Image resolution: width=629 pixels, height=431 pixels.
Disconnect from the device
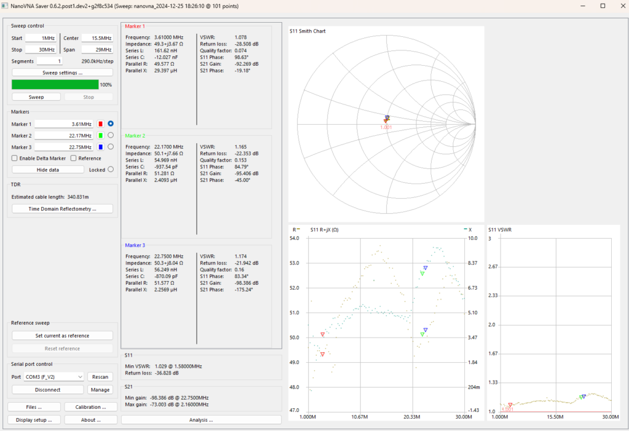pyautogui.click(x=48, y=390)
